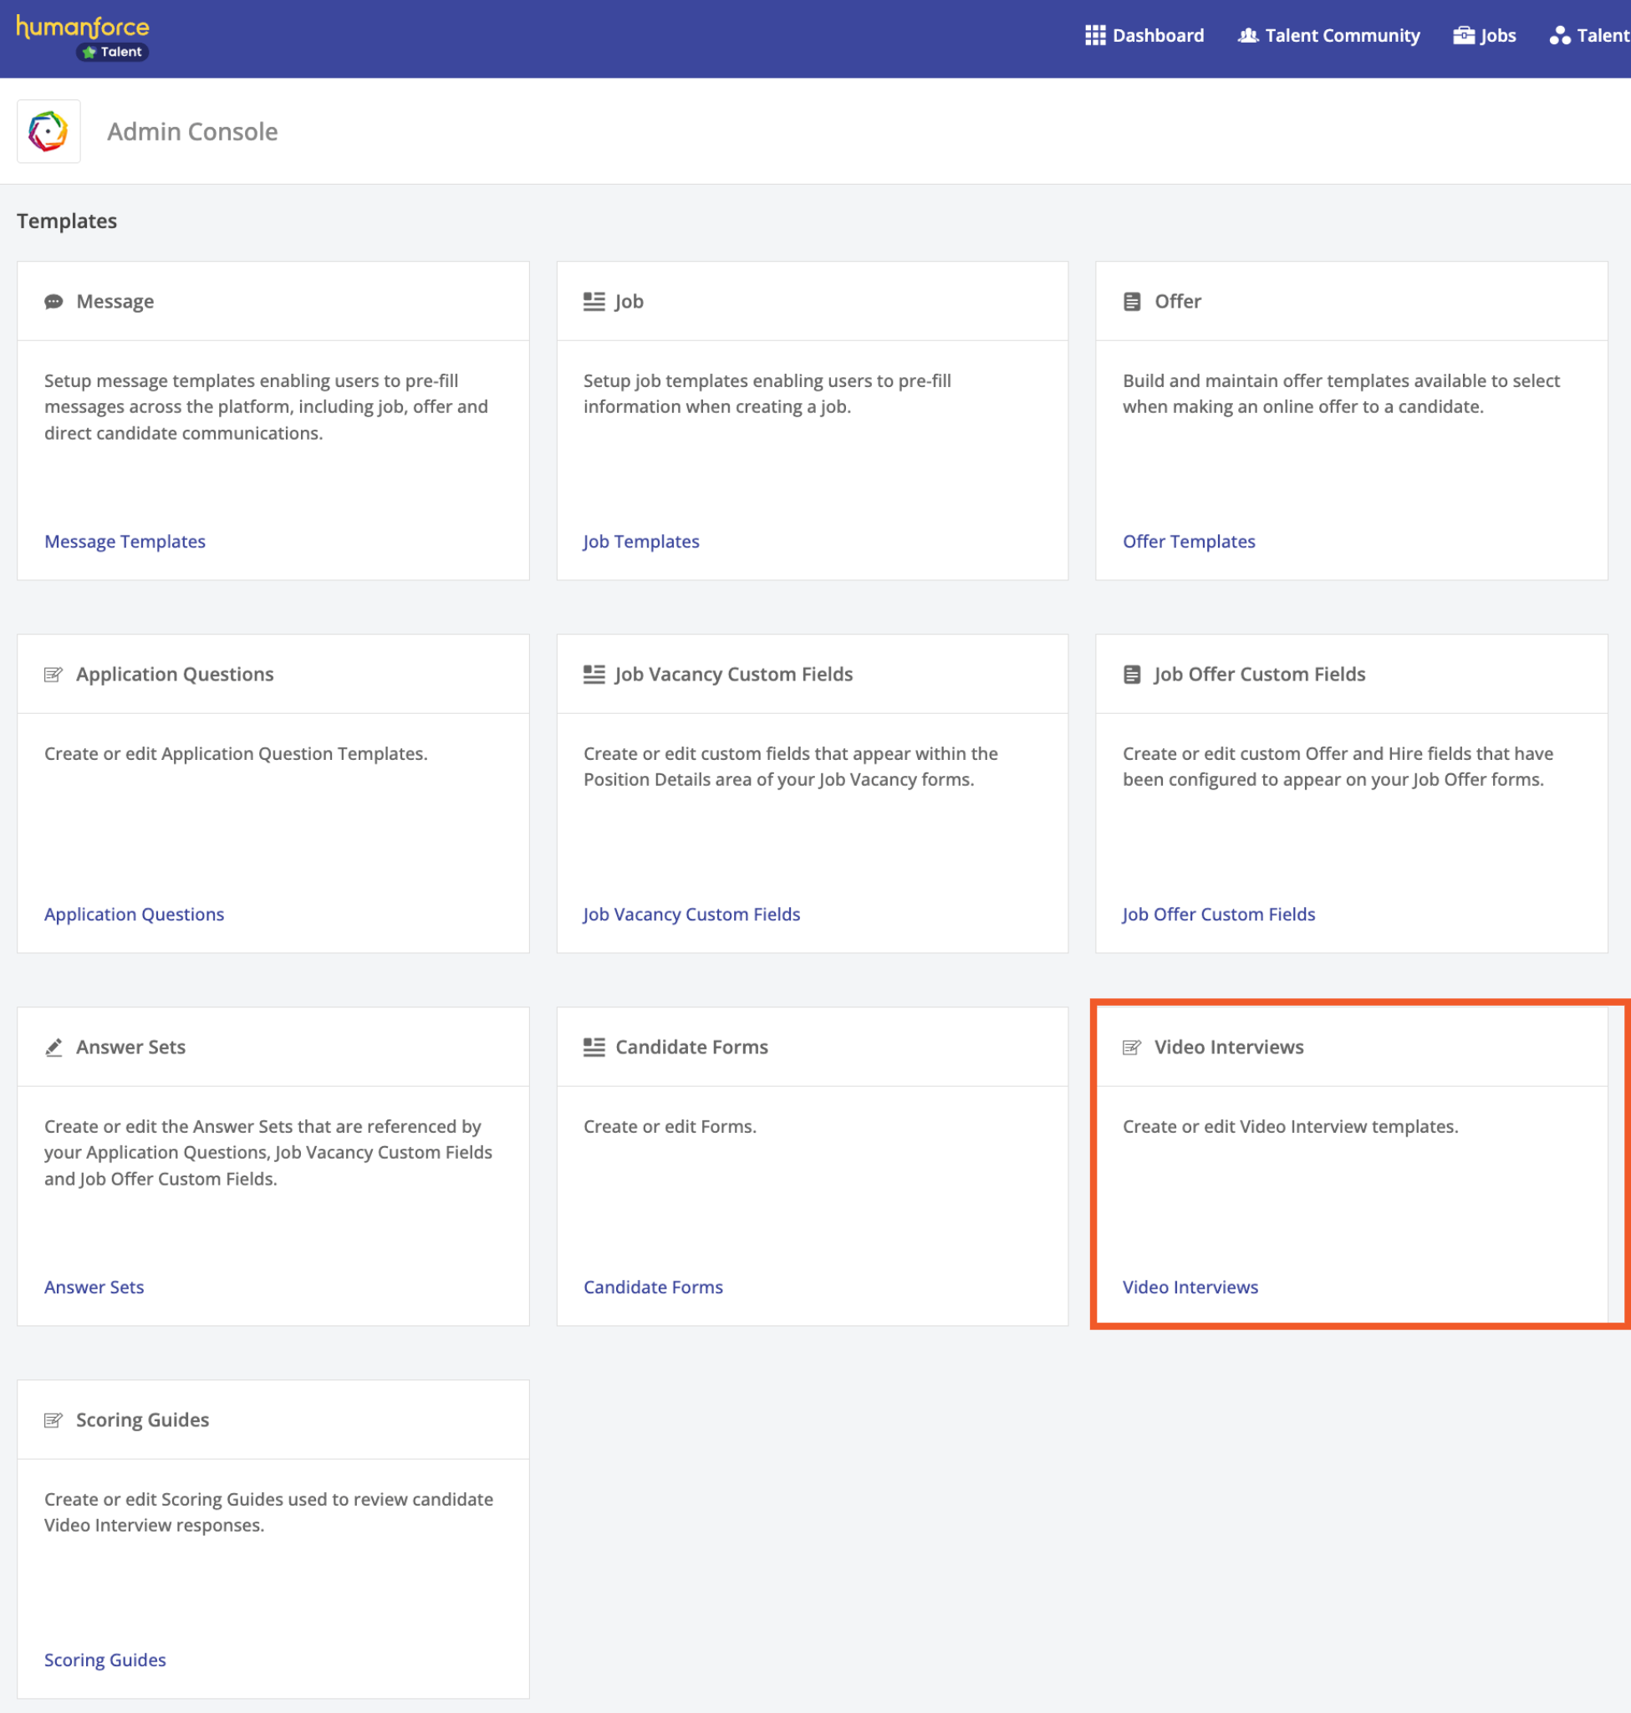The height and width of the screenshot is (1713, 1631).
Task: Click the Answer Sets card heading text
Action: click(130, 1048)
